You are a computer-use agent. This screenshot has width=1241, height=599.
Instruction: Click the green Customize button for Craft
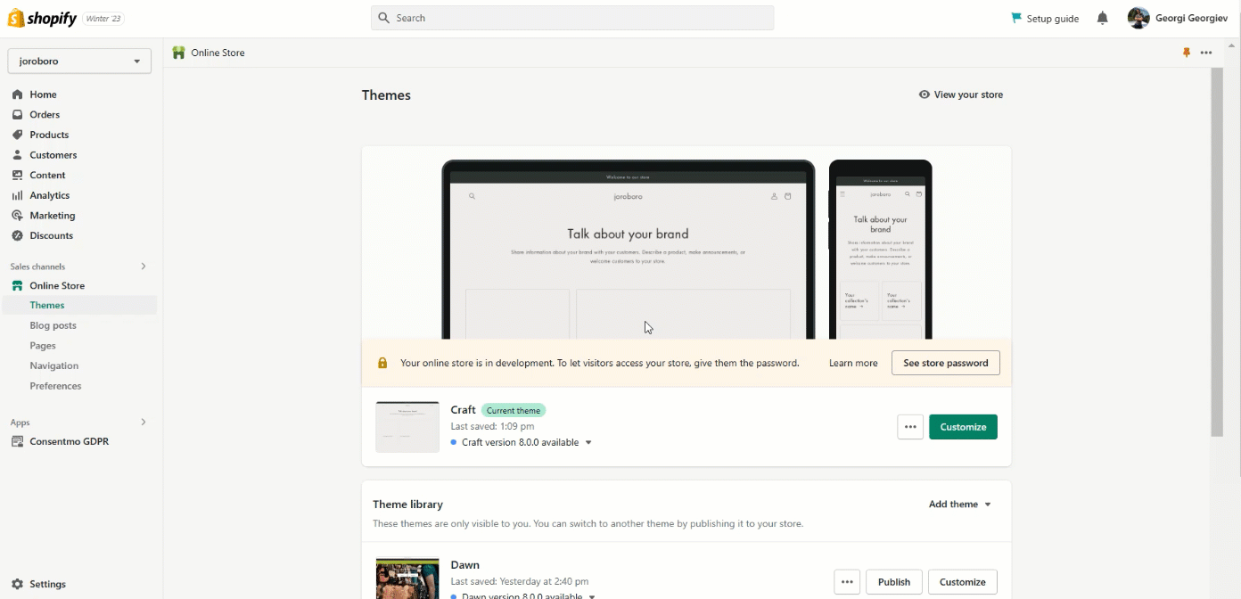[x=963, y=427]
